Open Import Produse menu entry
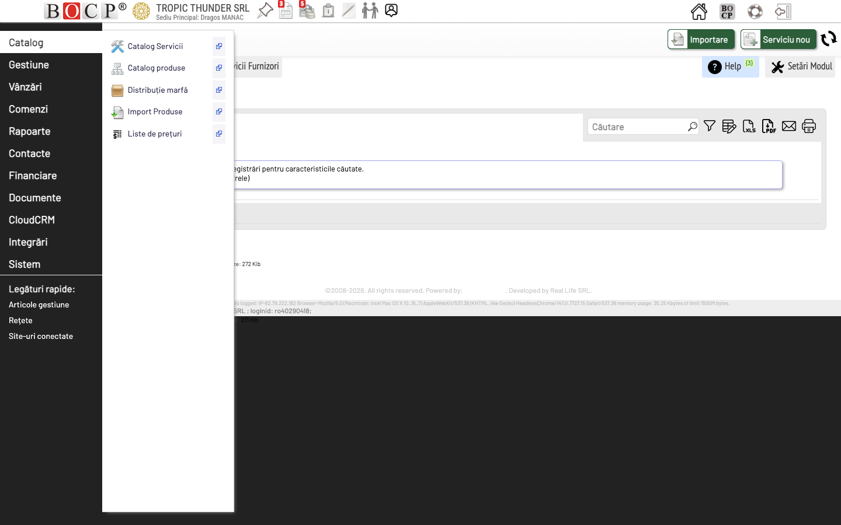Image resolution: width=841 pixels, height=525 pixels. click(x=155, y=111)
